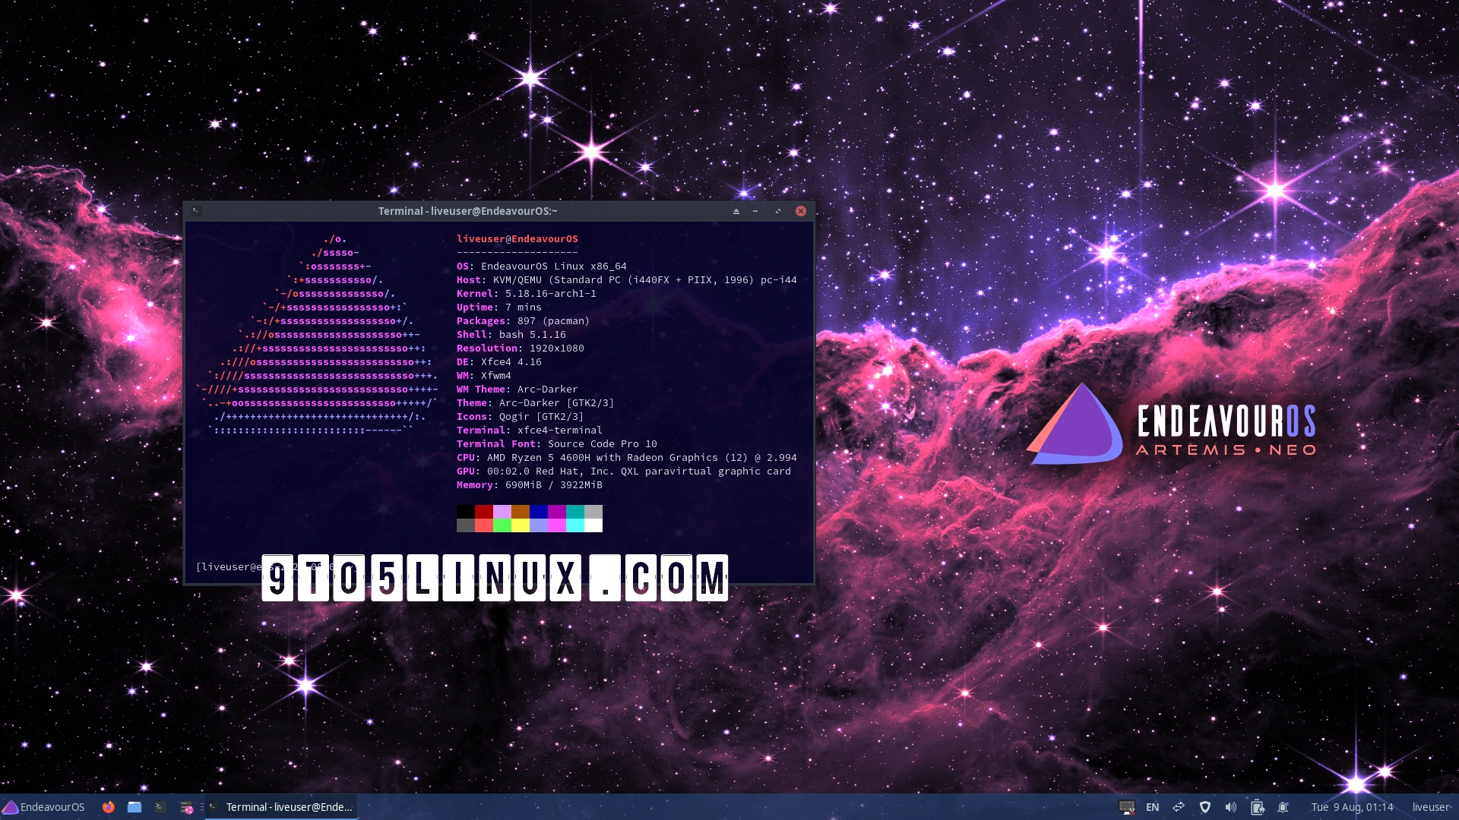Image resolution: width=1459 pixels, height=820 pixels.
Task: Open the terminal launcher in the taskbar
Action: pyautogui.click(x=160, y=807)
